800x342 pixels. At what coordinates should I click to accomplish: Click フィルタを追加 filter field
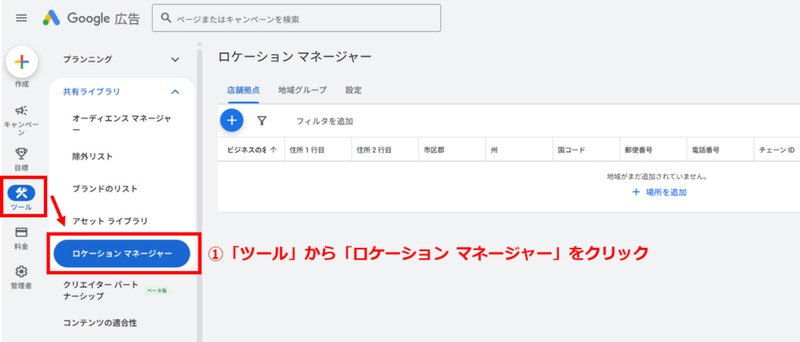[325, 121]
